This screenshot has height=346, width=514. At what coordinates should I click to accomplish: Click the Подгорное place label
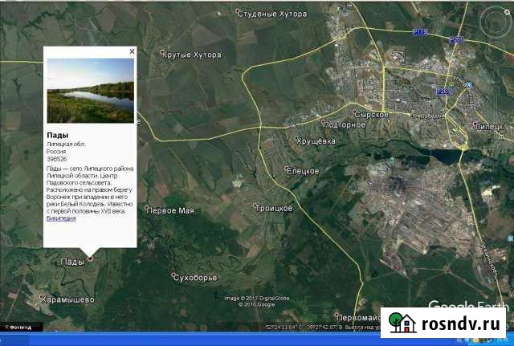pyautogui.click(x=344, y=124)
